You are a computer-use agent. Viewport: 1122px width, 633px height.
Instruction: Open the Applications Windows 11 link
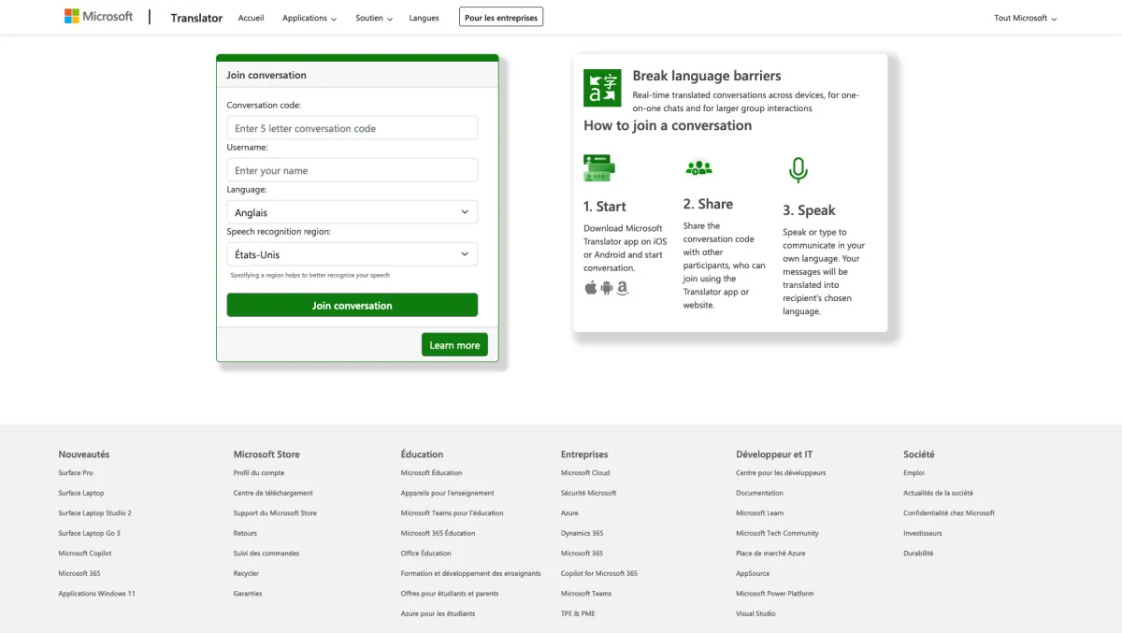point(96,594)
